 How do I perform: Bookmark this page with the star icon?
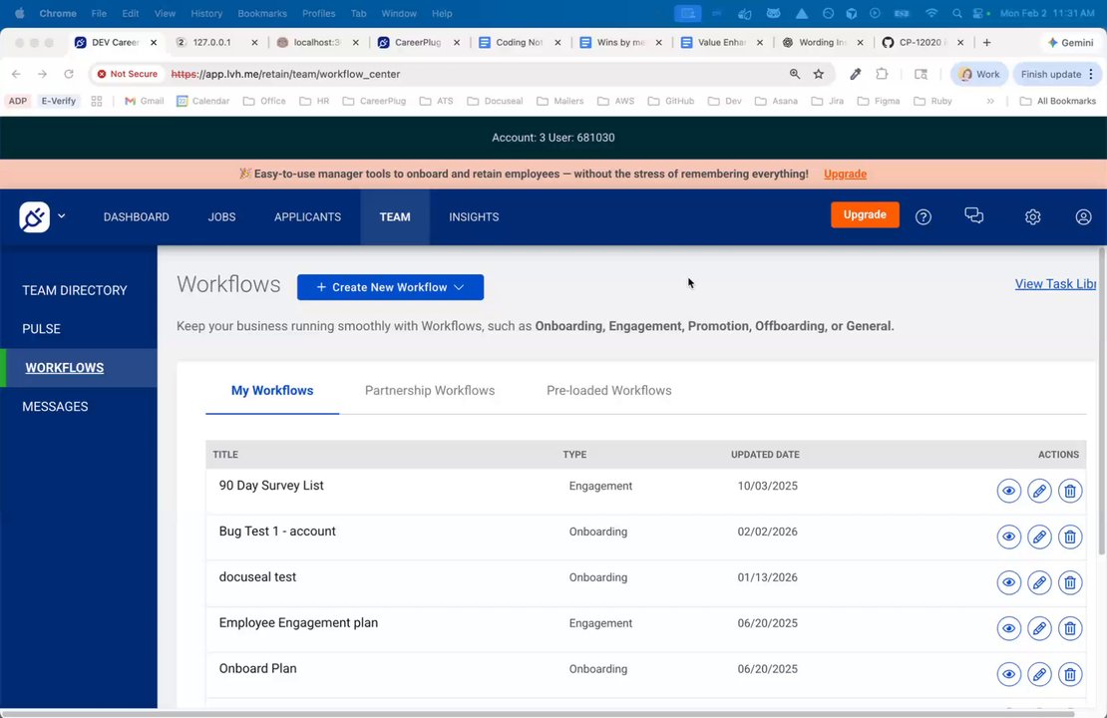[818, 74]
